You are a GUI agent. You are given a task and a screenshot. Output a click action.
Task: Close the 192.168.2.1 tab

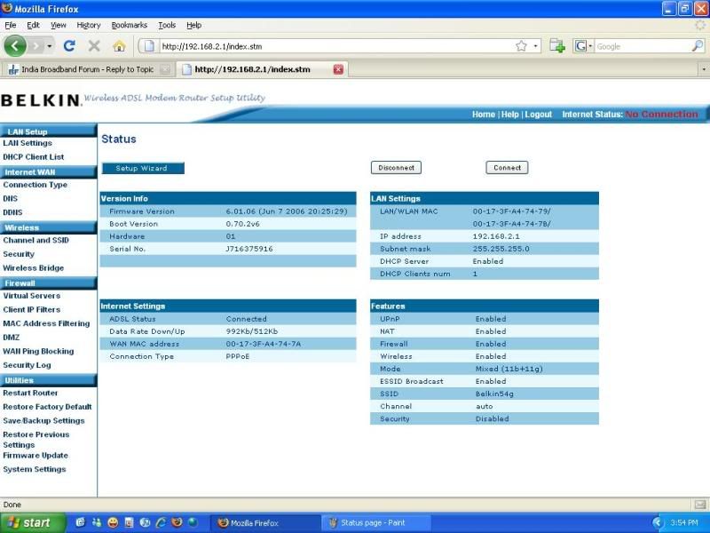point(338,69)
